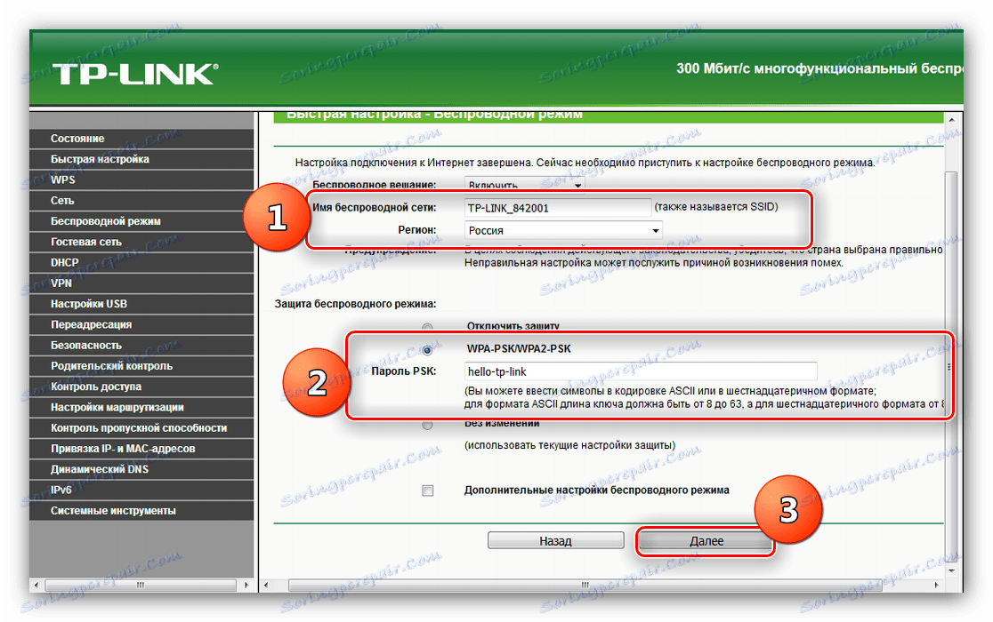
Task: Click the sidebar horizontal scrollbar right arrow
Action: [x=246, y=586]
